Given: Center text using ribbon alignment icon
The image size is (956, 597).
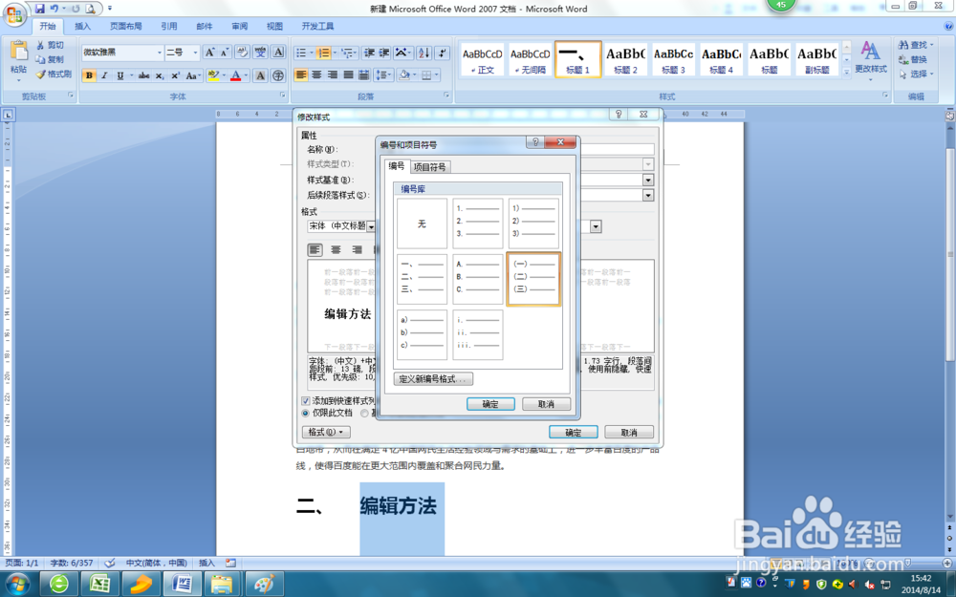Looking at the screenshot, I should 316,75.
